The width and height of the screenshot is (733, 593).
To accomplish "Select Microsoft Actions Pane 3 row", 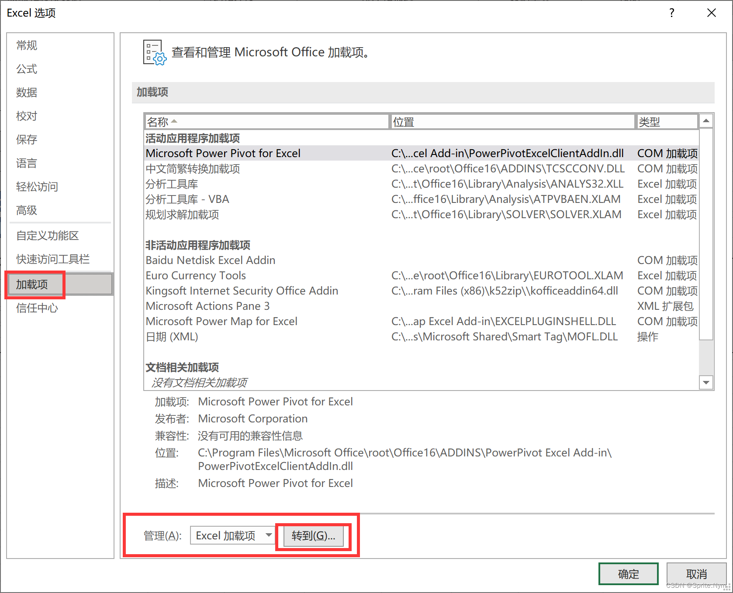I will [x=422, y=306].
